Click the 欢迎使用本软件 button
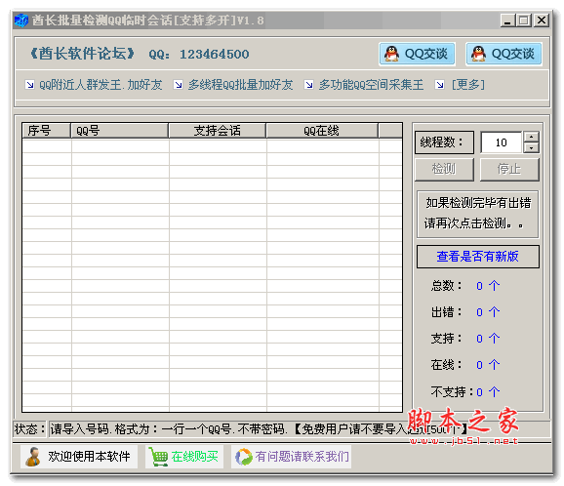Image resolution: width=564 pixels, height=486 pixels. tap(79, 457)
